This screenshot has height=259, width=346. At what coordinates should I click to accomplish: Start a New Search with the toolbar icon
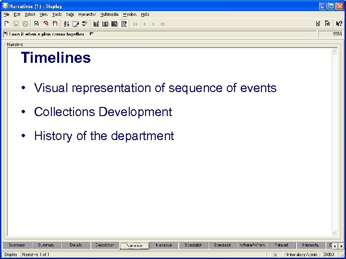[x=37, y=24]
